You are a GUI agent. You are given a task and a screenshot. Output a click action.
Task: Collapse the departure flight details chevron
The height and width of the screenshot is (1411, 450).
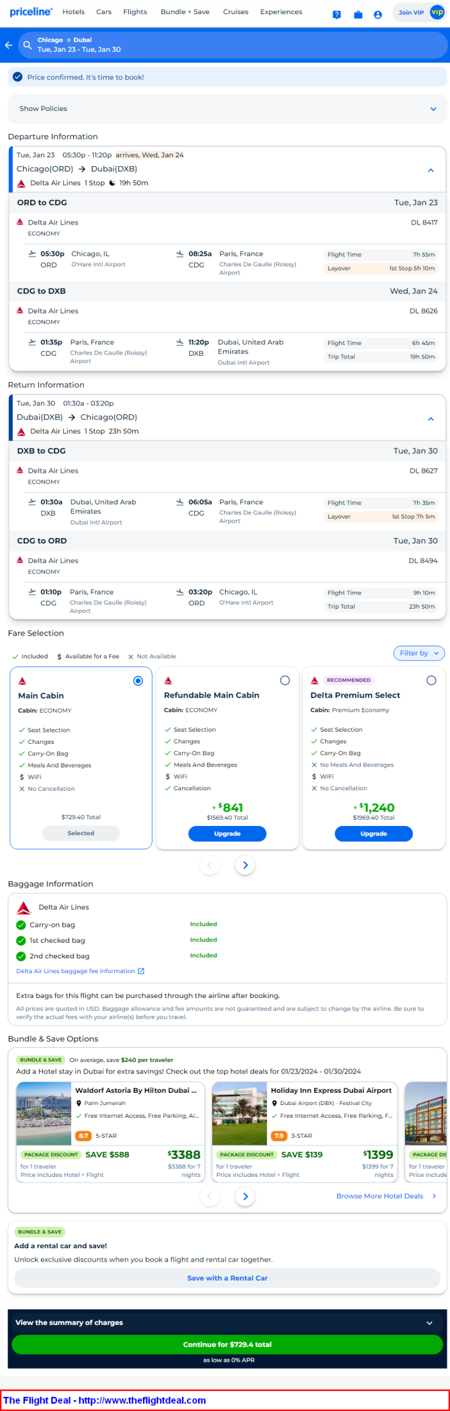click(431, 170)
